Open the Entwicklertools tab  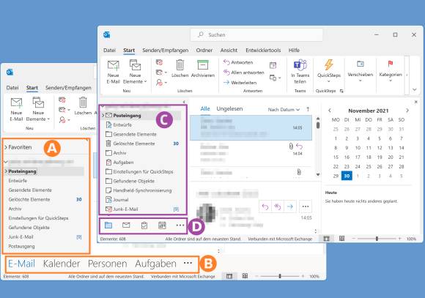click(x=263, y=50)
